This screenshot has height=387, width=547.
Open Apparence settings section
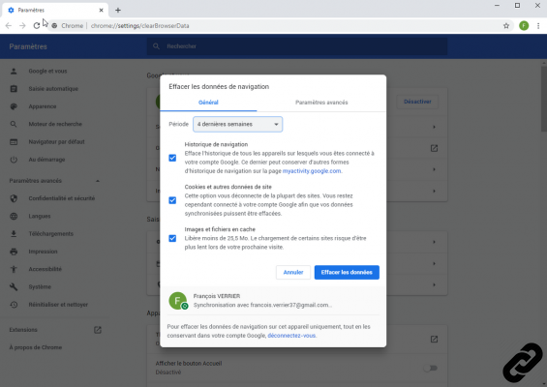(x=43, y=106)
